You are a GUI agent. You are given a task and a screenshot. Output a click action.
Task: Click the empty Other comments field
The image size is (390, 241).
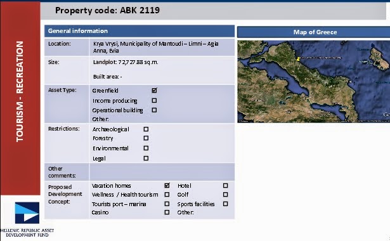coord(162,172)
